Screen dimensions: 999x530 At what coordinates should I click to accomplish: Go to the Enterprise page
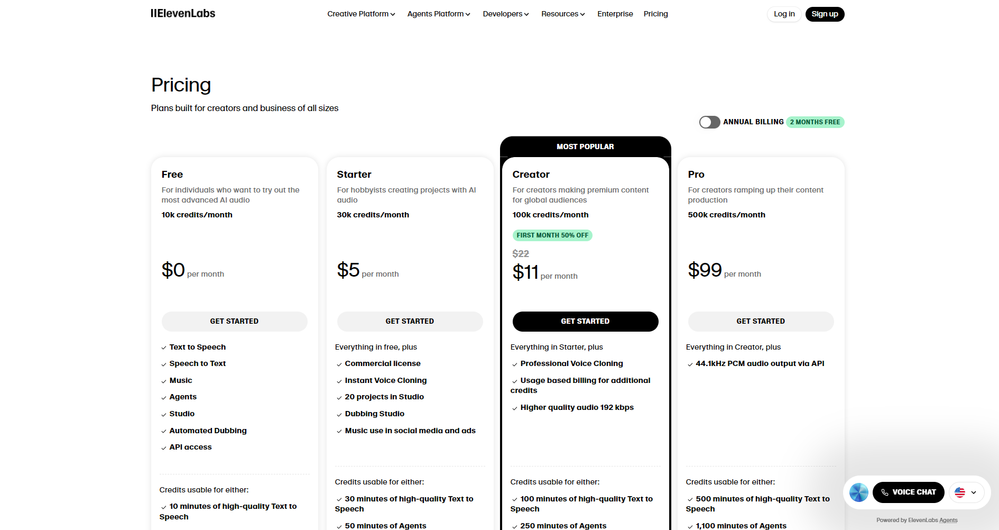tap(615, 14)
